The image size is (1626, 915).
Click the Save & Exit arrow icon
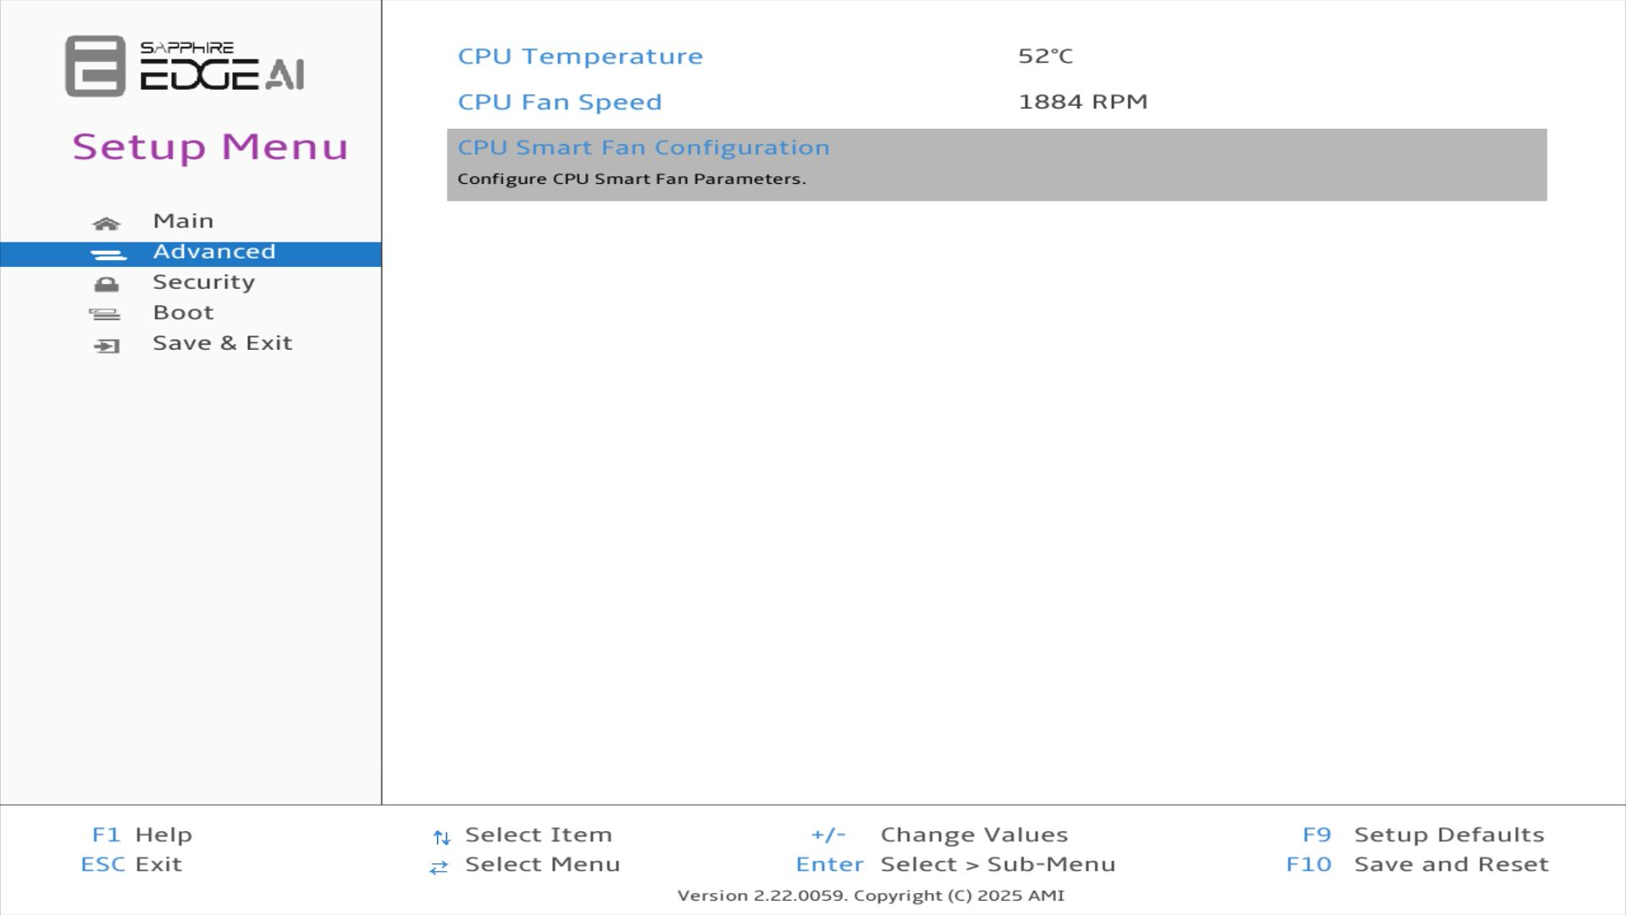pos(107,346)
